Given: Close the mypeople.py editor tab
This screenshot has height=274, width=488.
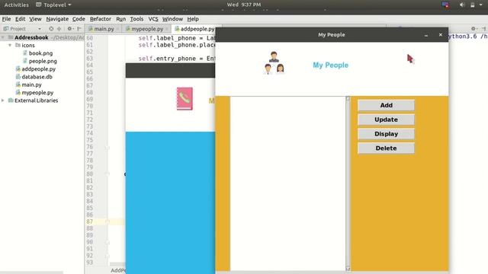Looking at the screenshot, I should [167, 29].
